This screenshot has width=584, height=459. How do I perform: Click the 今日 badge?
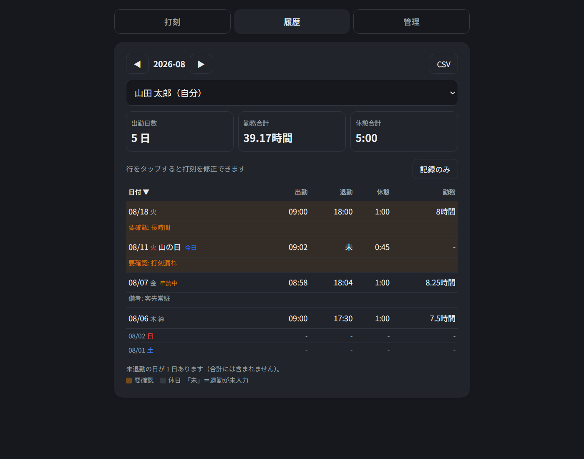pos(191,247)
